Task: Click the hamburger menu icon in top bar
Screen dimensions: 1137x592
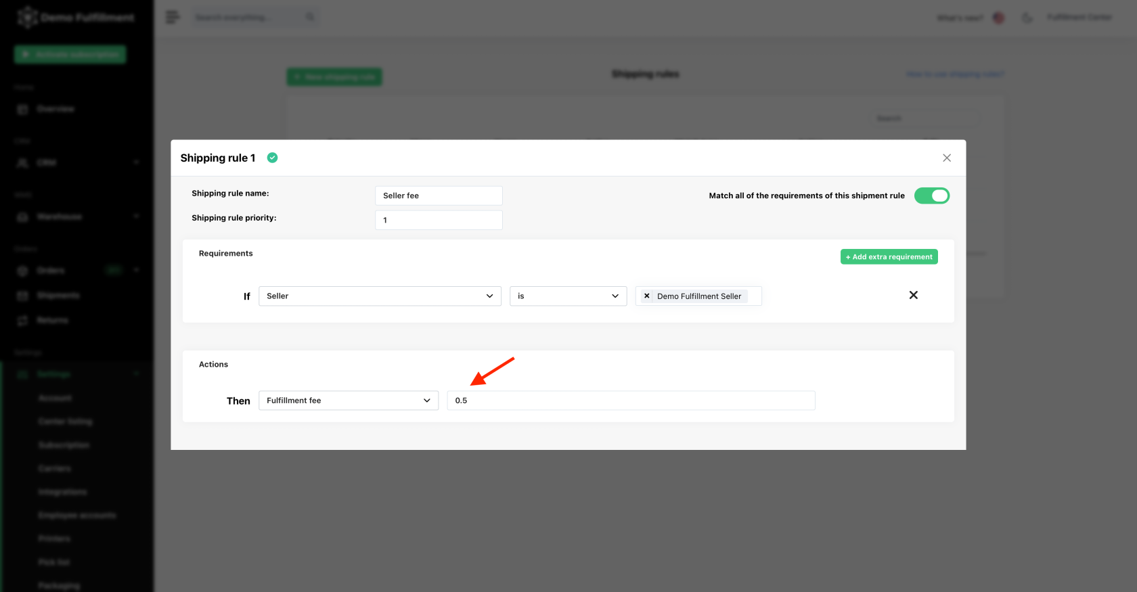Action: [173, 17]
